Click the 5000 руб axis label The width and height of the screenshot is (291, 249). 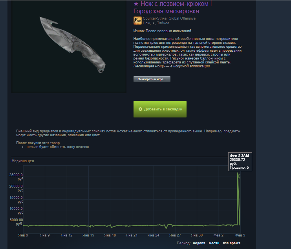point(16,222)
